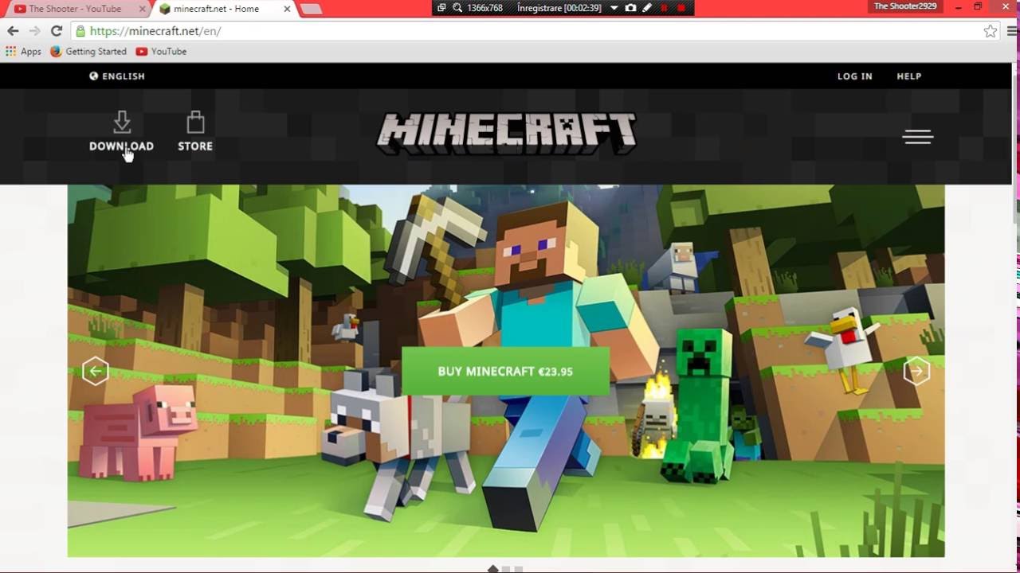Click LOG IN link
This screenshot has height=573, width=1020.
(x=854, y=76)
